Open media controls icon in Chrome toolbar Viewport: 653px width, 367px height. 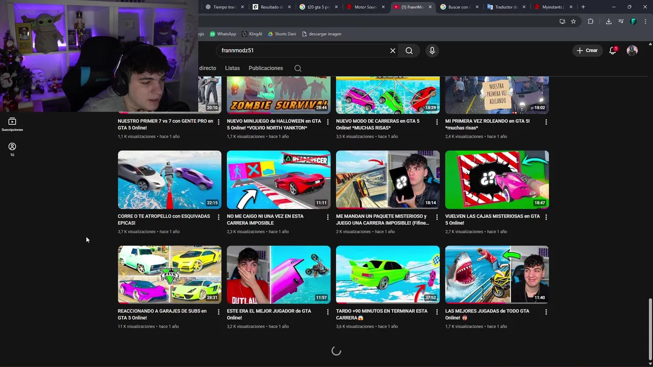(x=621, y=21)
